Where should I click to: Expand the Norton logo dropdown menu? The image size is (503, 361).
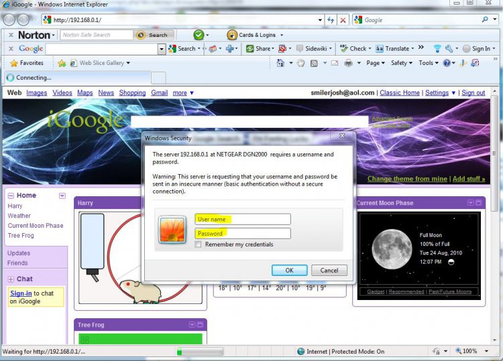tap(53, 35)
